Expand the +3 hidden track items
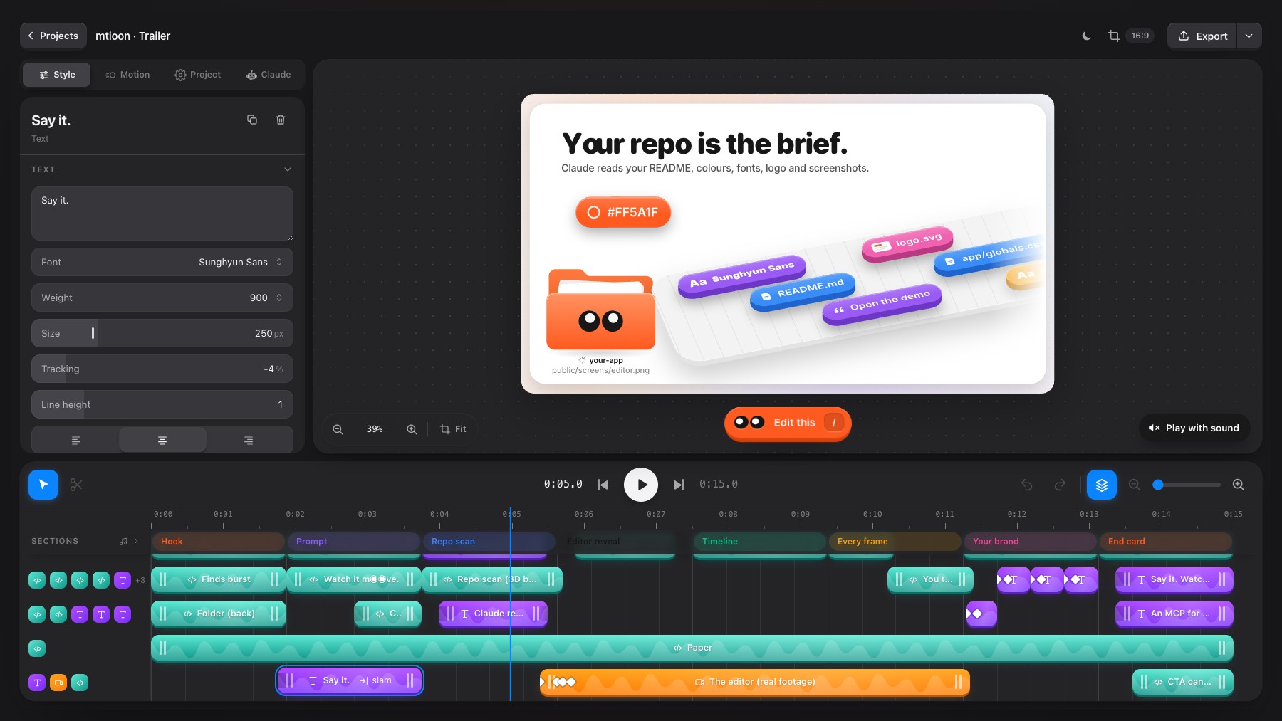The image size is (1282, 721). [x=140, y=580]
